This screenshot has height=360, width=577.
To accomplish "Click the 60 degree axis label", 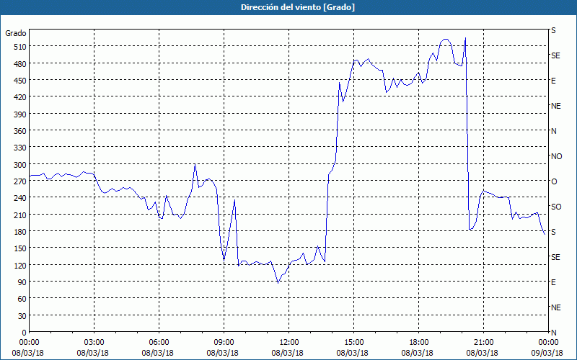I will tap(22, 299).
